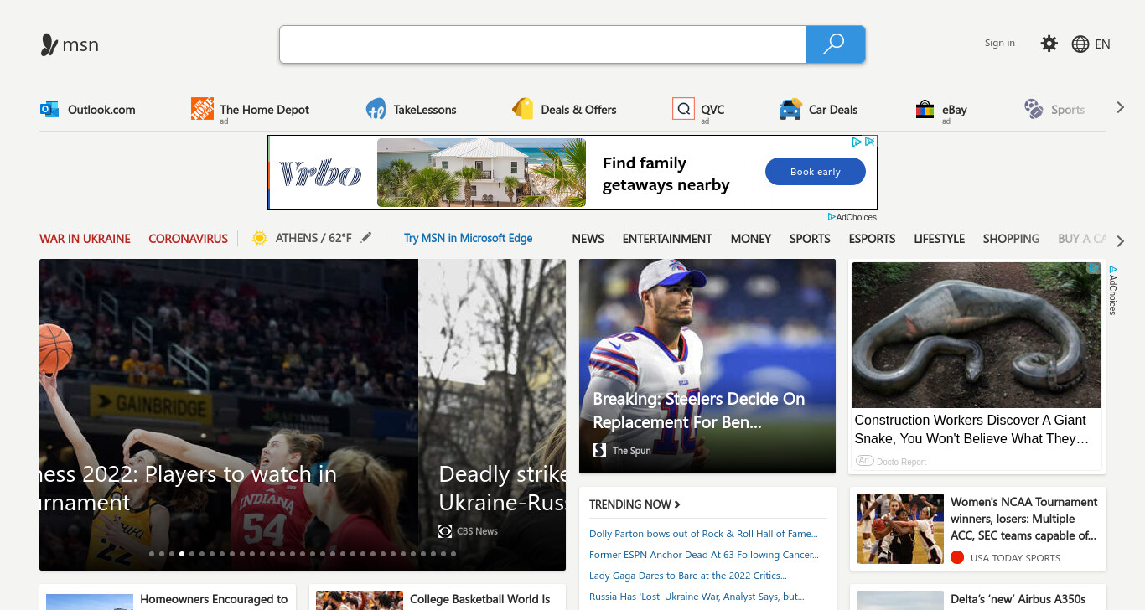Click the EN language label

click(1102, 44)
